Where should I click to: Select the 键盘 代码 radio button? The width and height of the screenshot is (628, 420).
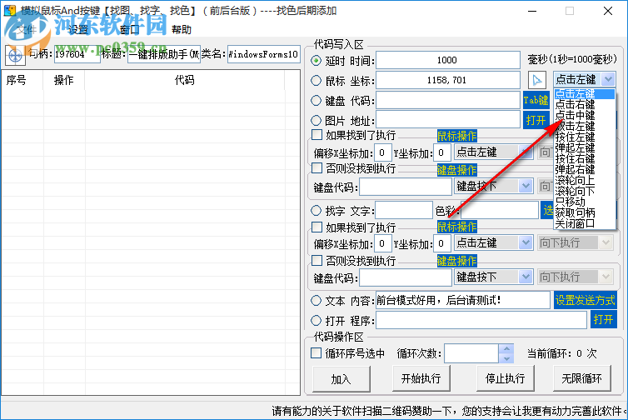coord(316,101)
